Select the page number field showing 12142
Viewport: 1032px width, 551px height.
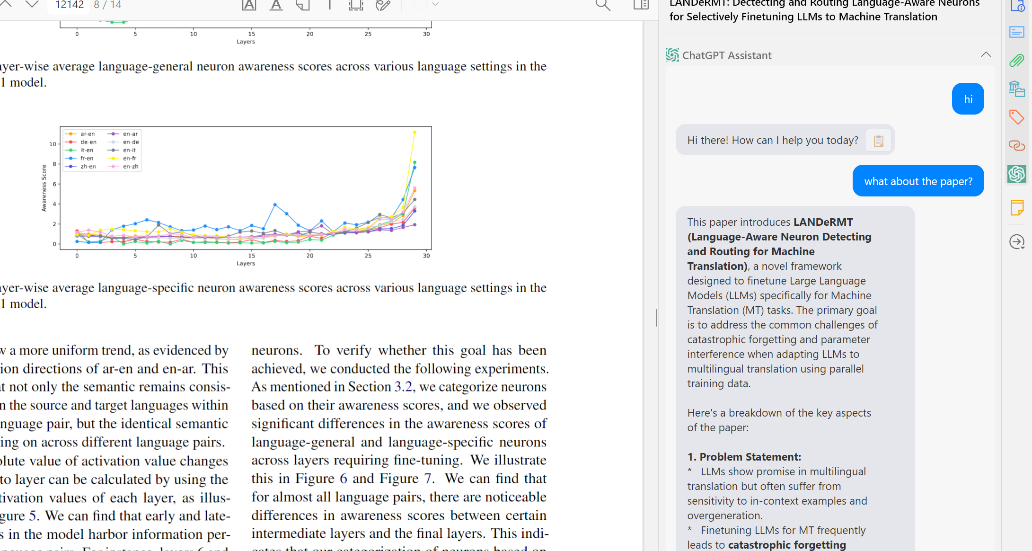click(70, 5)
